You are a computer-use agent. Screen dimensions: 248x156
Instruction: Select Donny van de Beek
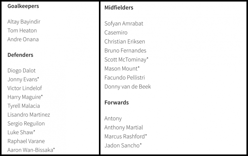[128, 87]
